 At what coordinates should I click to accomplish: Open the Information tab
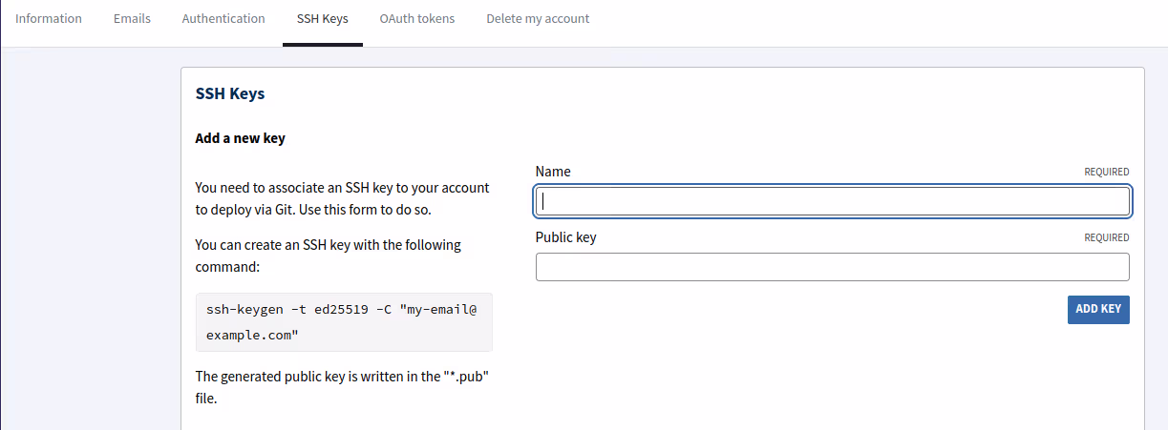[49, 18]
